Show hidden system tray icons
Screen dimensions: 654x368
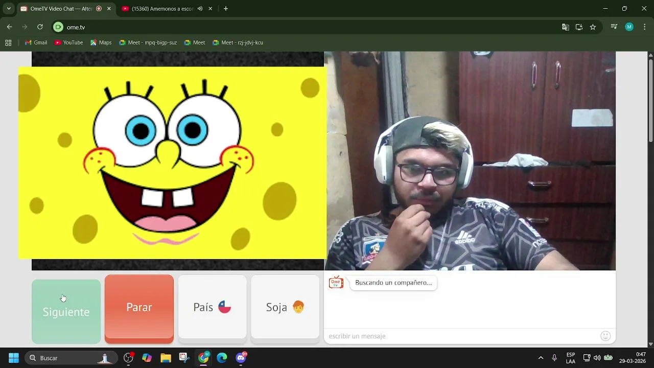tap(541, 358)
